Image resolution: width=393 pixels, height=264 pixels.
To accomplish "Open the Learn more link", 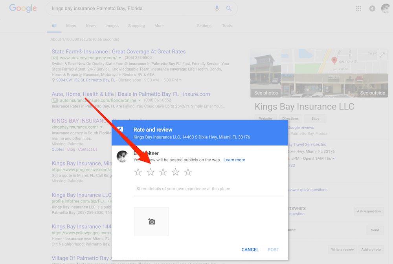I will 234,160.
